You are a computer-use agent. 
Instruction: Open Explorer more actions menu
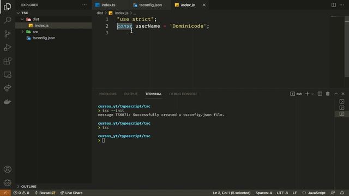[x=85, y=5]
